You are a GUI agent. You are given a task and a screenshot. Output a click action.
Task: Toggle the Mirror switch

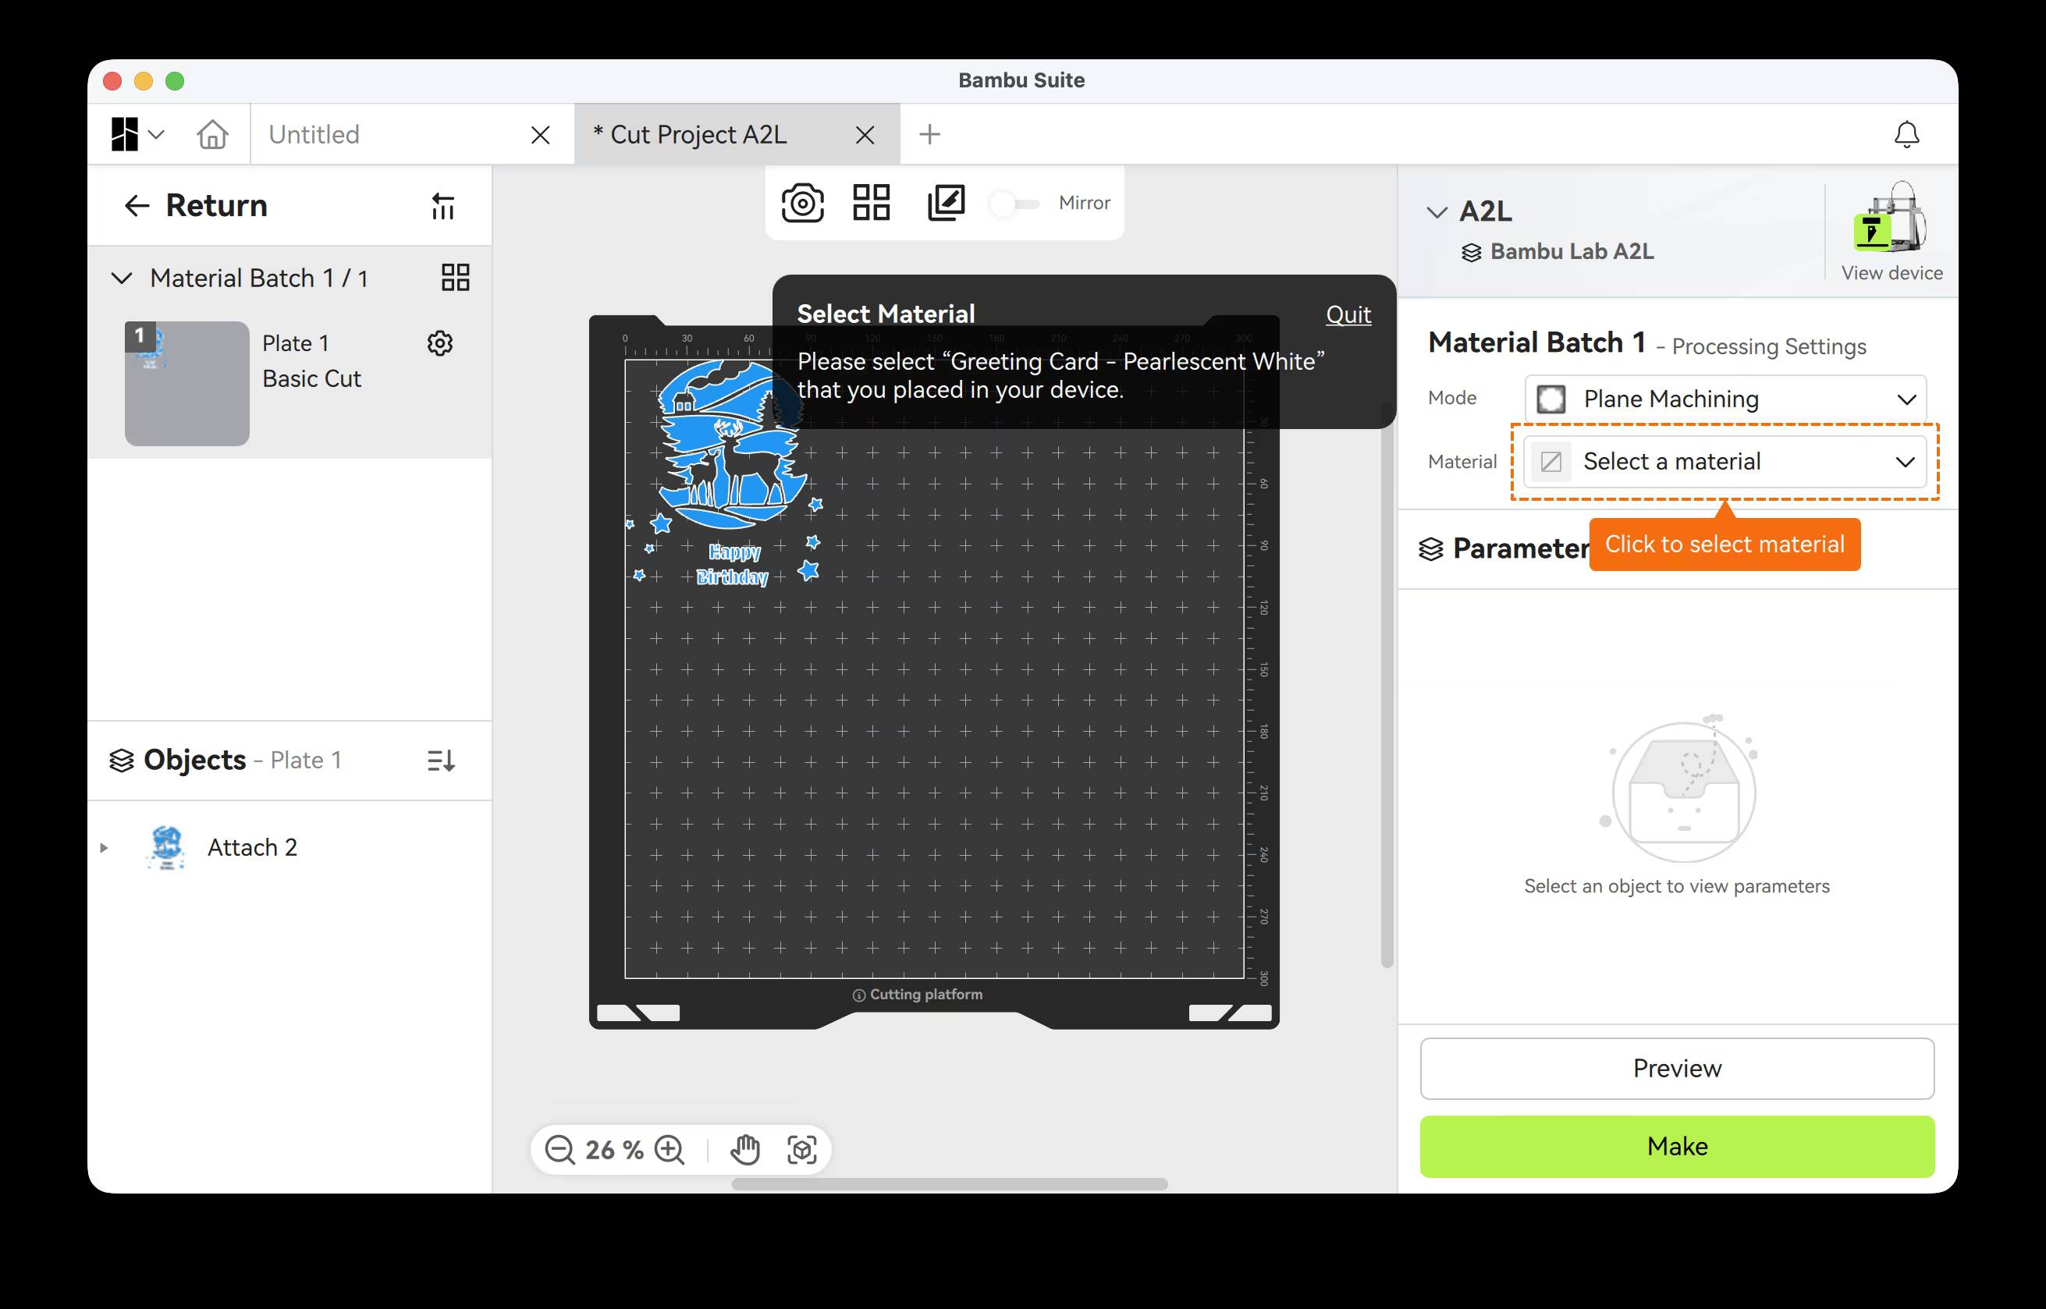click(1015, 203)
